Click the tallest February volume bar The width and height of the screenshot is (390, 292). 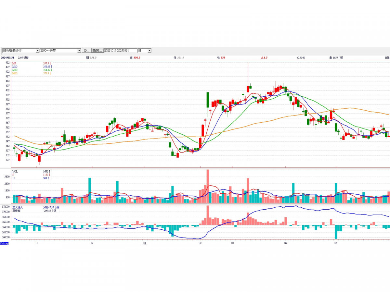208,186
